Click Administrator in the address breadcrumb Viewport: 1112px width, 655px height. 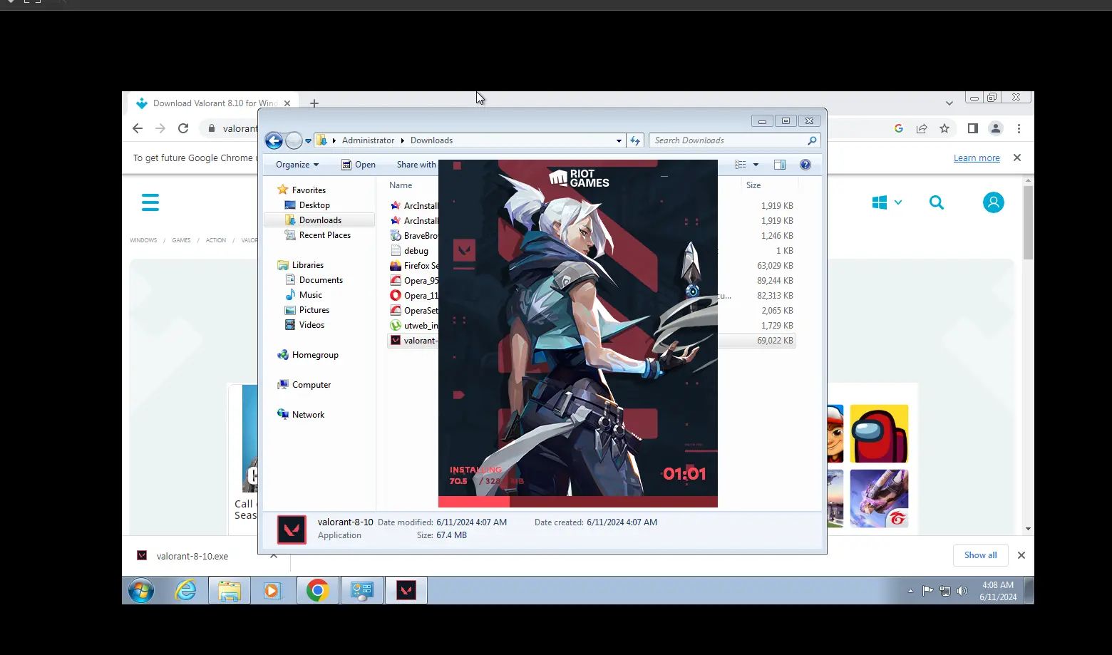(368, 140)
